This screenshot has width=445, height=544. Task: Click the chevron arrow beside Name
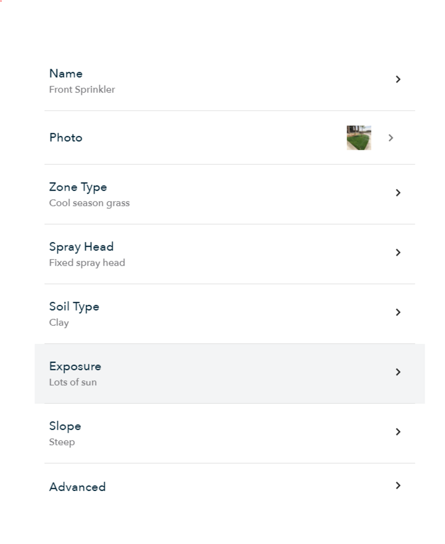(x=398, y=80)
